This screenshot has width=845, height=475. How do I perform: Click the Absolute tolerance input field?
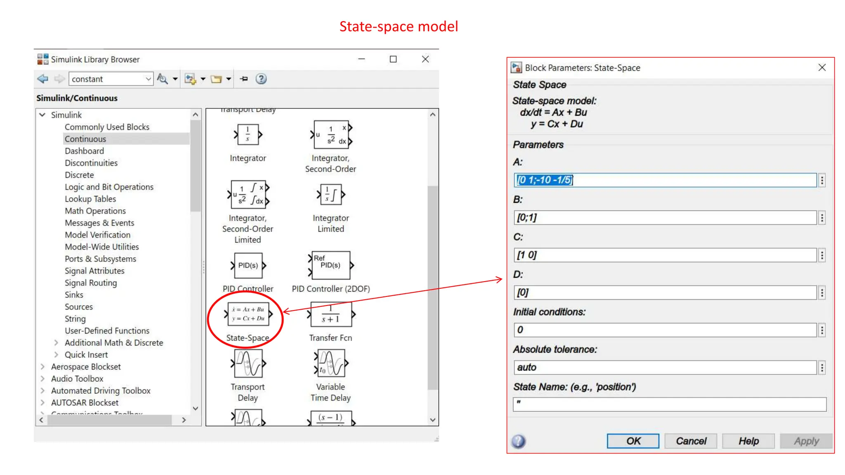665,367
